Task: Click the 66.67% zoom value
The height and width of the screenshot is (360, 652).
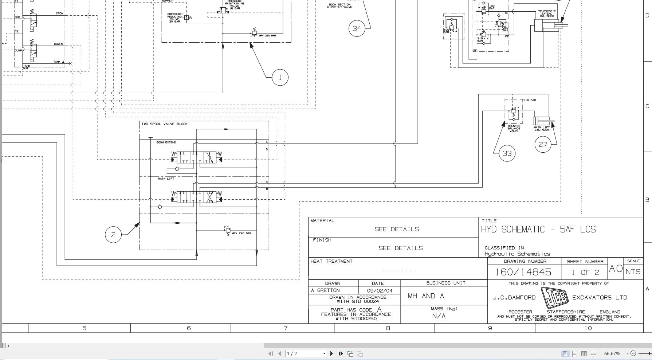Action: [x=612, y=353]
